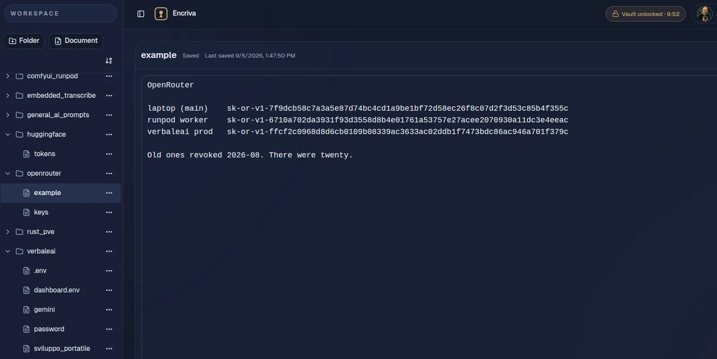Screen dimensions: 717x359
Task: Select the rust_pve folder row
Action: [x=61, y=232]
